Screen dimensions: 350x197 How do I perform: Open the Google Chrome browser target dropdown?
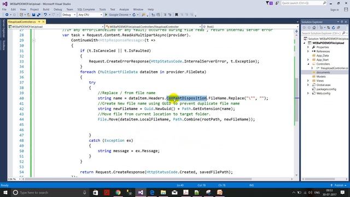click(x=130, y=15)
